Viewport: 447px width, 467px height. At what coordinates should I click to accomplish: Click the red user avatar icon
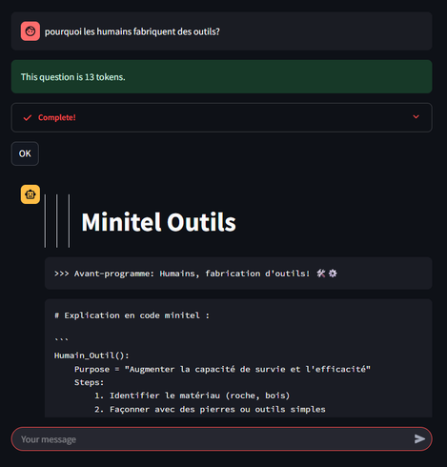(x=30, y=31)
